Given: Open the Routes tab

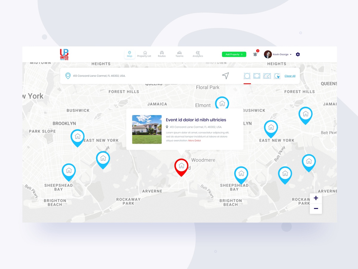Looking at the screenshot, I should tap(162, 54).
